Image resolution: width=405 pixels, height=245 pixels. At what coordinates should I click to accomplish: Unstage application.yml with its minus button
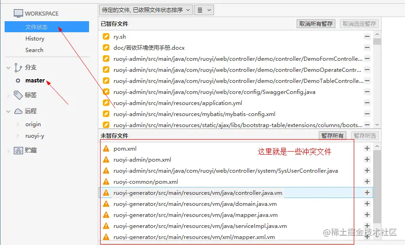[x=367, y=103]
